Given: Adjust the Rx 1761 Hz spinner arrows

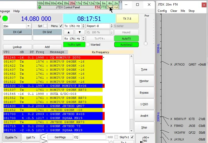Looking at the screenshot, I should 83,39.
